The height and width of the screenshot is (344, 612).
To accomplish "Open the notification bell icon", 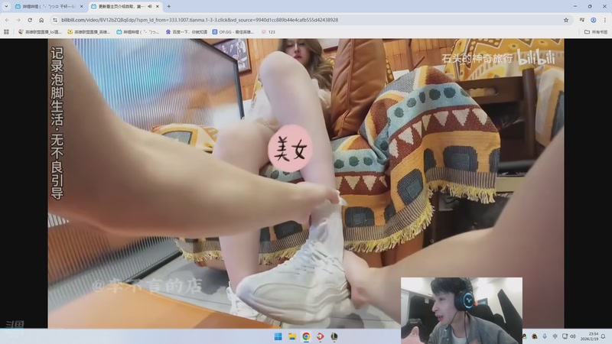I will (x=604, y=336).
